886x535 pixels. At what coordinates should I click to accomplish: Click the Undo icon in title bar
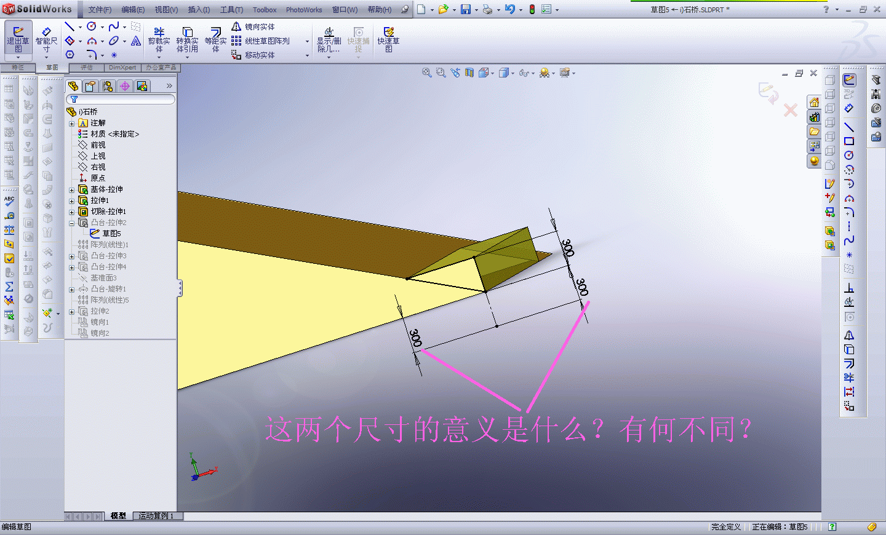[x=509, y=9]
